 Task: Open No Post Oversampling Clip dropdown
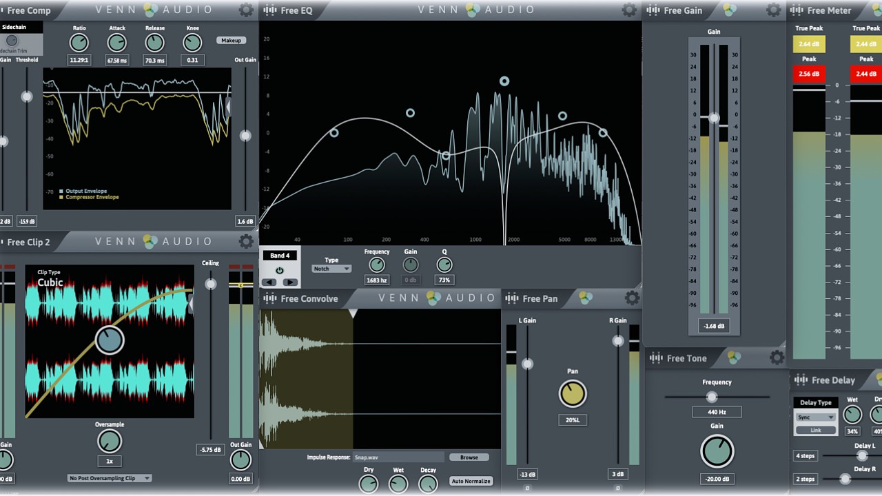click(x=110, y=478)
